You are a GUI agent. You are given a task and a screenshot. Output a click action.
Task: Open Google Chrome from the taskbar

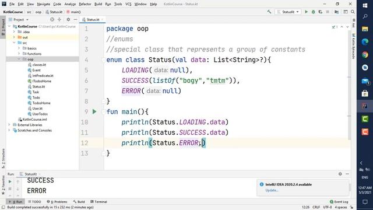point(365,55)
